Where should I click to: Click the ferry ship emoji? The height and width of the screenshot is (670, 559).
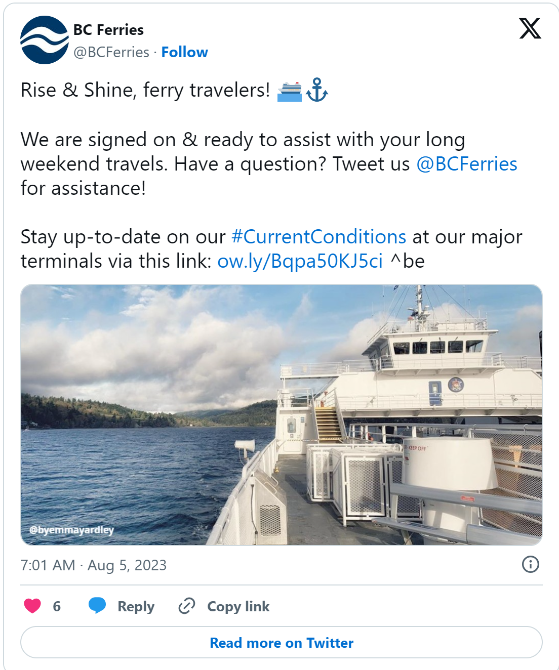click(290, 91)
